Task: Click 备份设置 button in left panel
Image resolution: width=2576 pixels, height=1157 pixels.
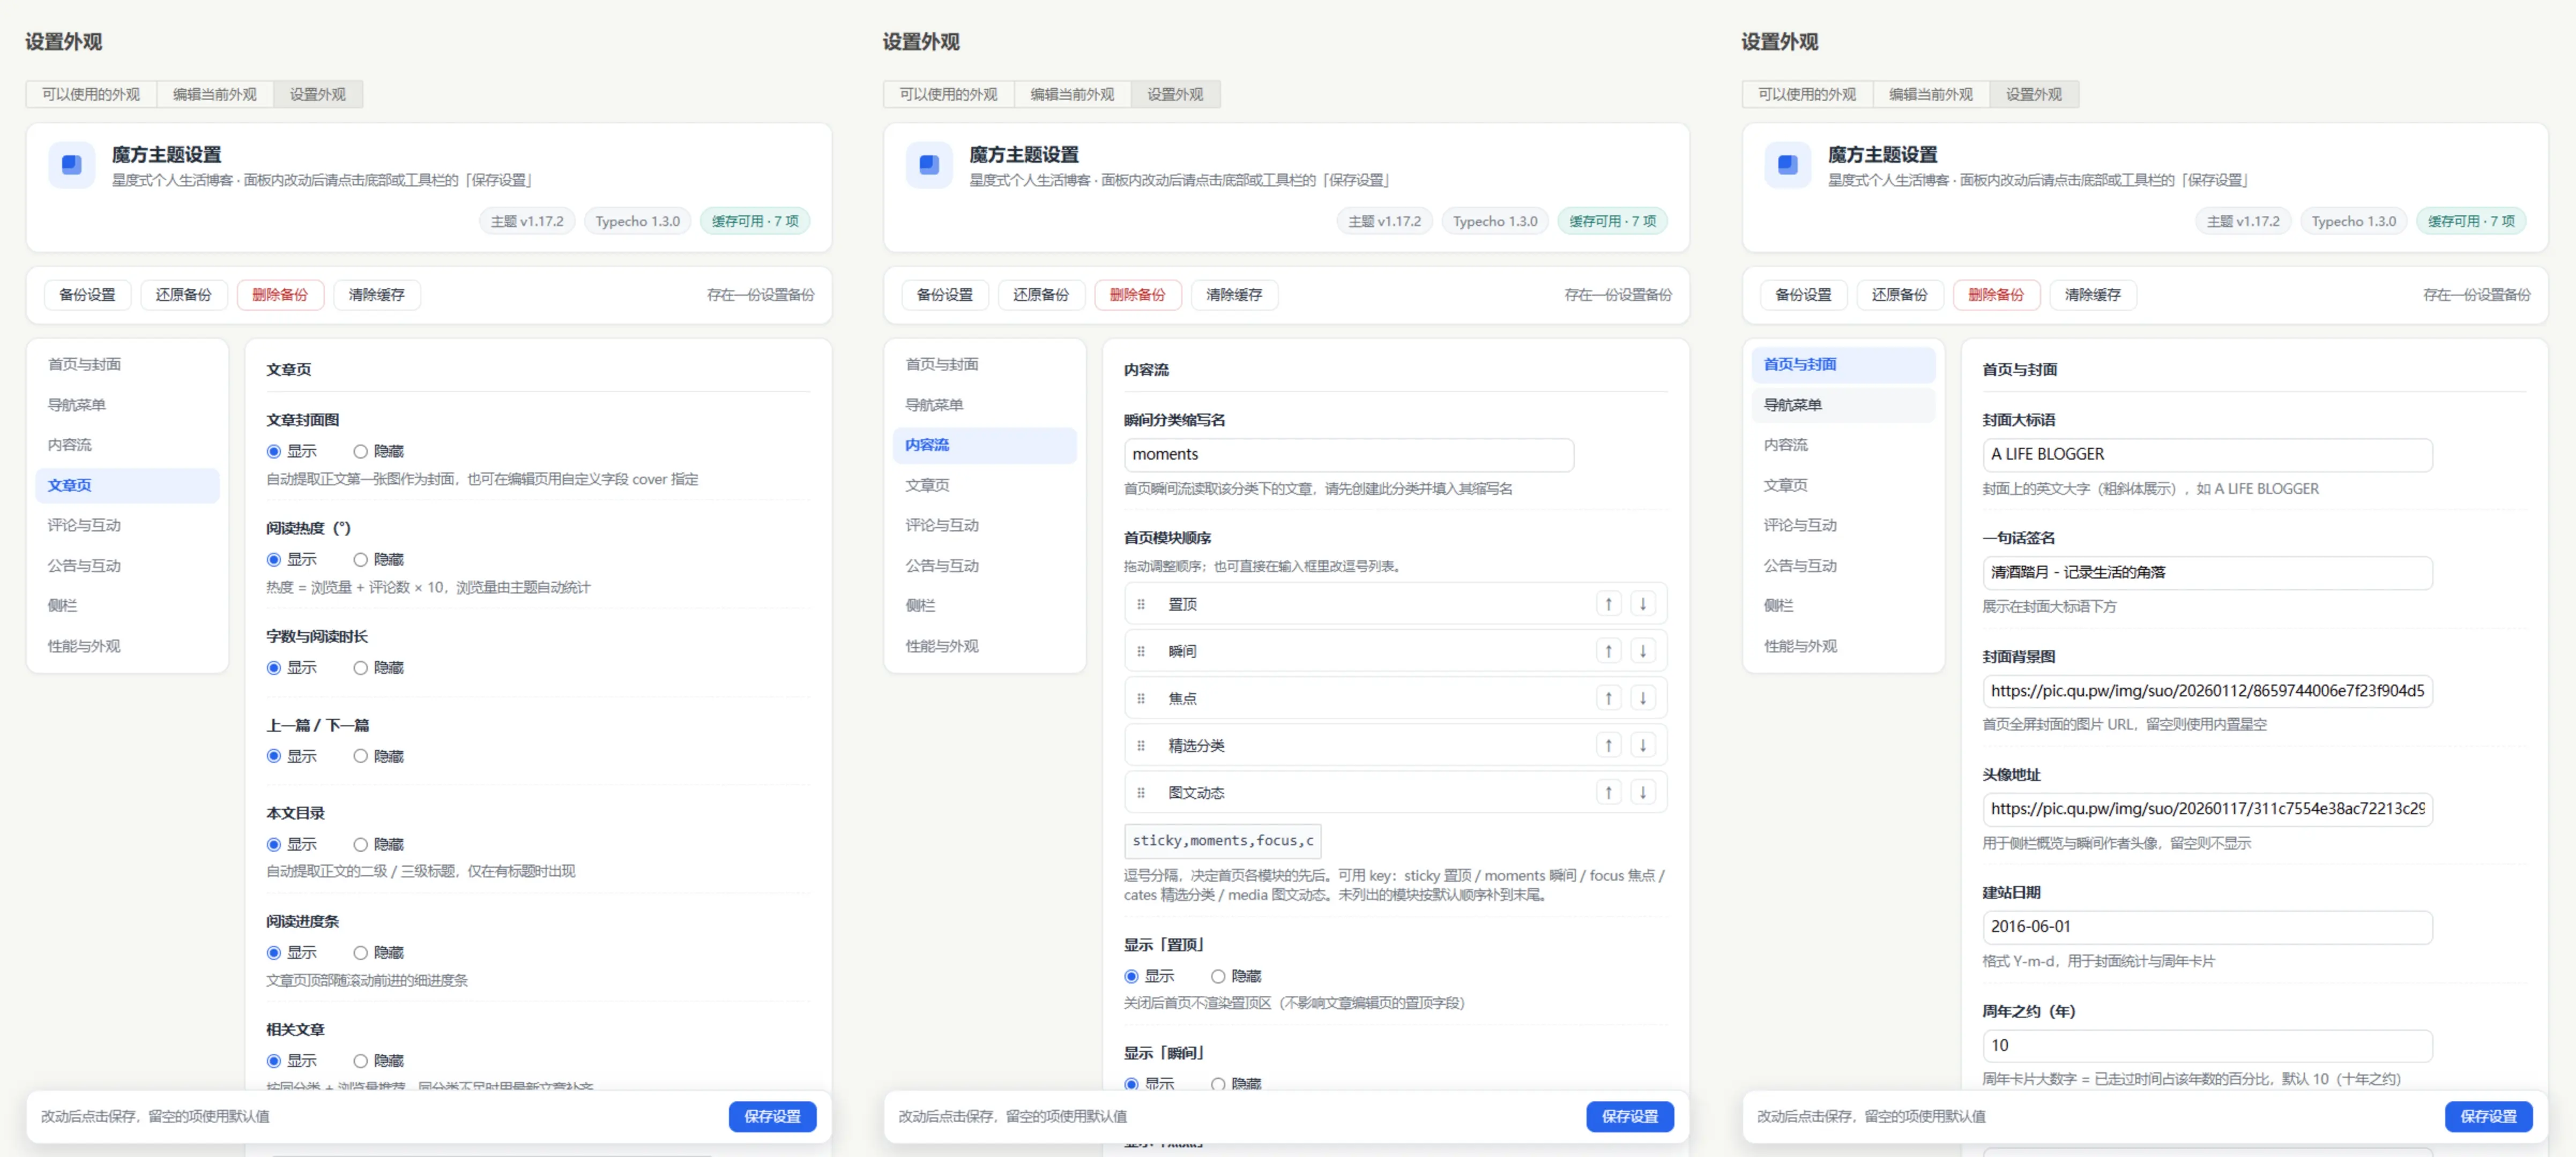Action: pyautogui.click(x=87, y=295)
